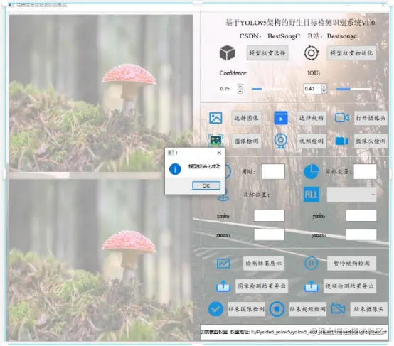
Task: Click the 模型权重选择 button
Action: (x=267, y=53)
